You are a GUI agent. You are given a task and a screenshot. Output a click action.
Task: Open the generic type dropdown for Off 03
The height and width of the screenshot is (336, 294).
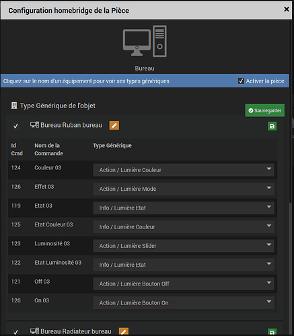(184, 284)
